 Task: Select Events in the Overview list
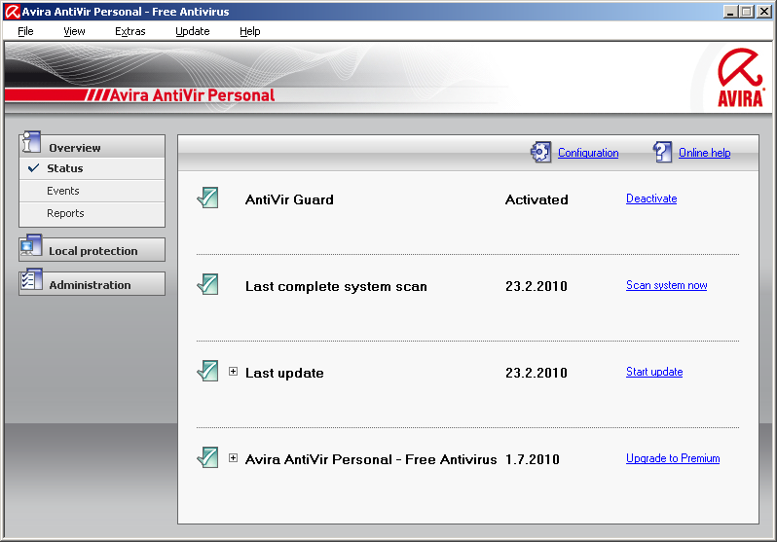[x=92, y=191]
